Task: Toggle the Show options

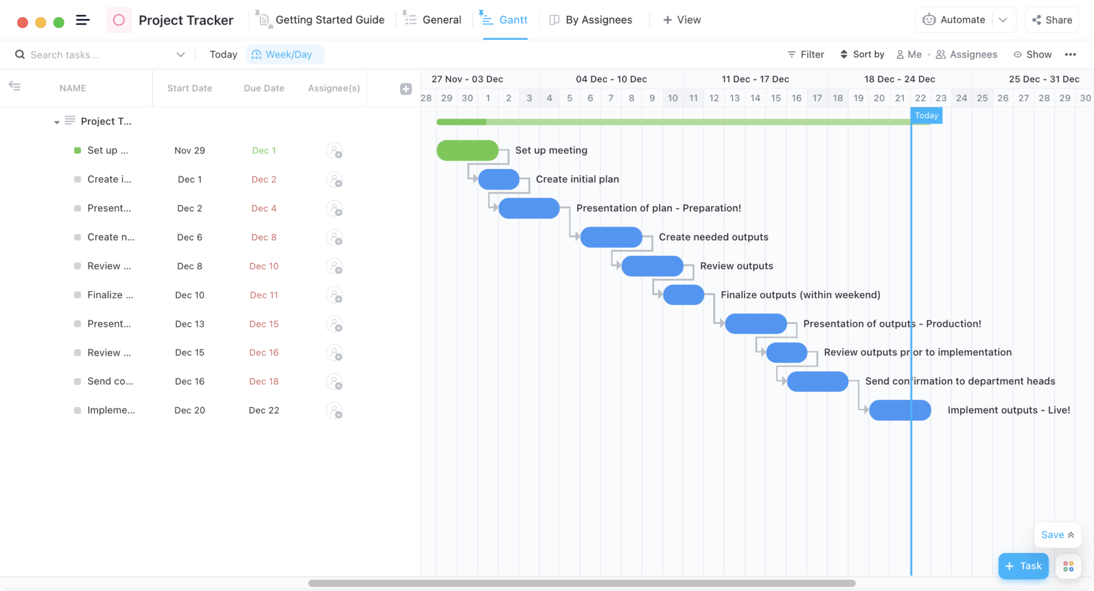Action: [1032, 55]
